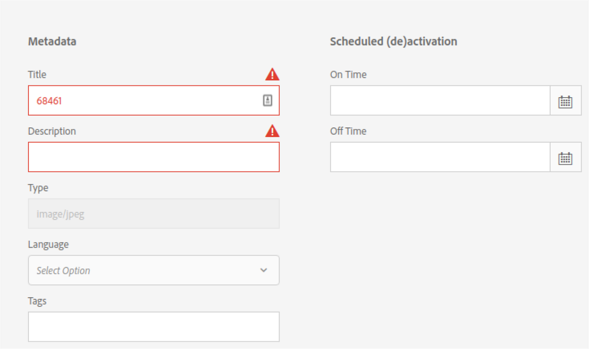Click the inline status icon inside Title field
The image size is (589, 349).
(266, 100)
